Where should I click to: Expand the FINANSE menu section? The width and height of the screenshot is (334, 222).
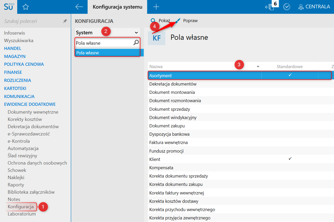[13, 72]
